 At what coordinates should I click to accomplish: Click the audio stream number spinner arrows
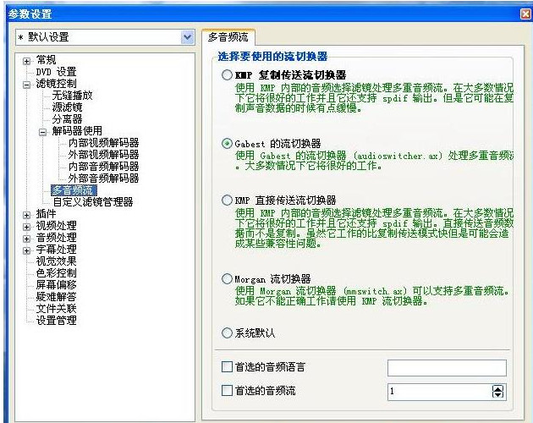497,392
